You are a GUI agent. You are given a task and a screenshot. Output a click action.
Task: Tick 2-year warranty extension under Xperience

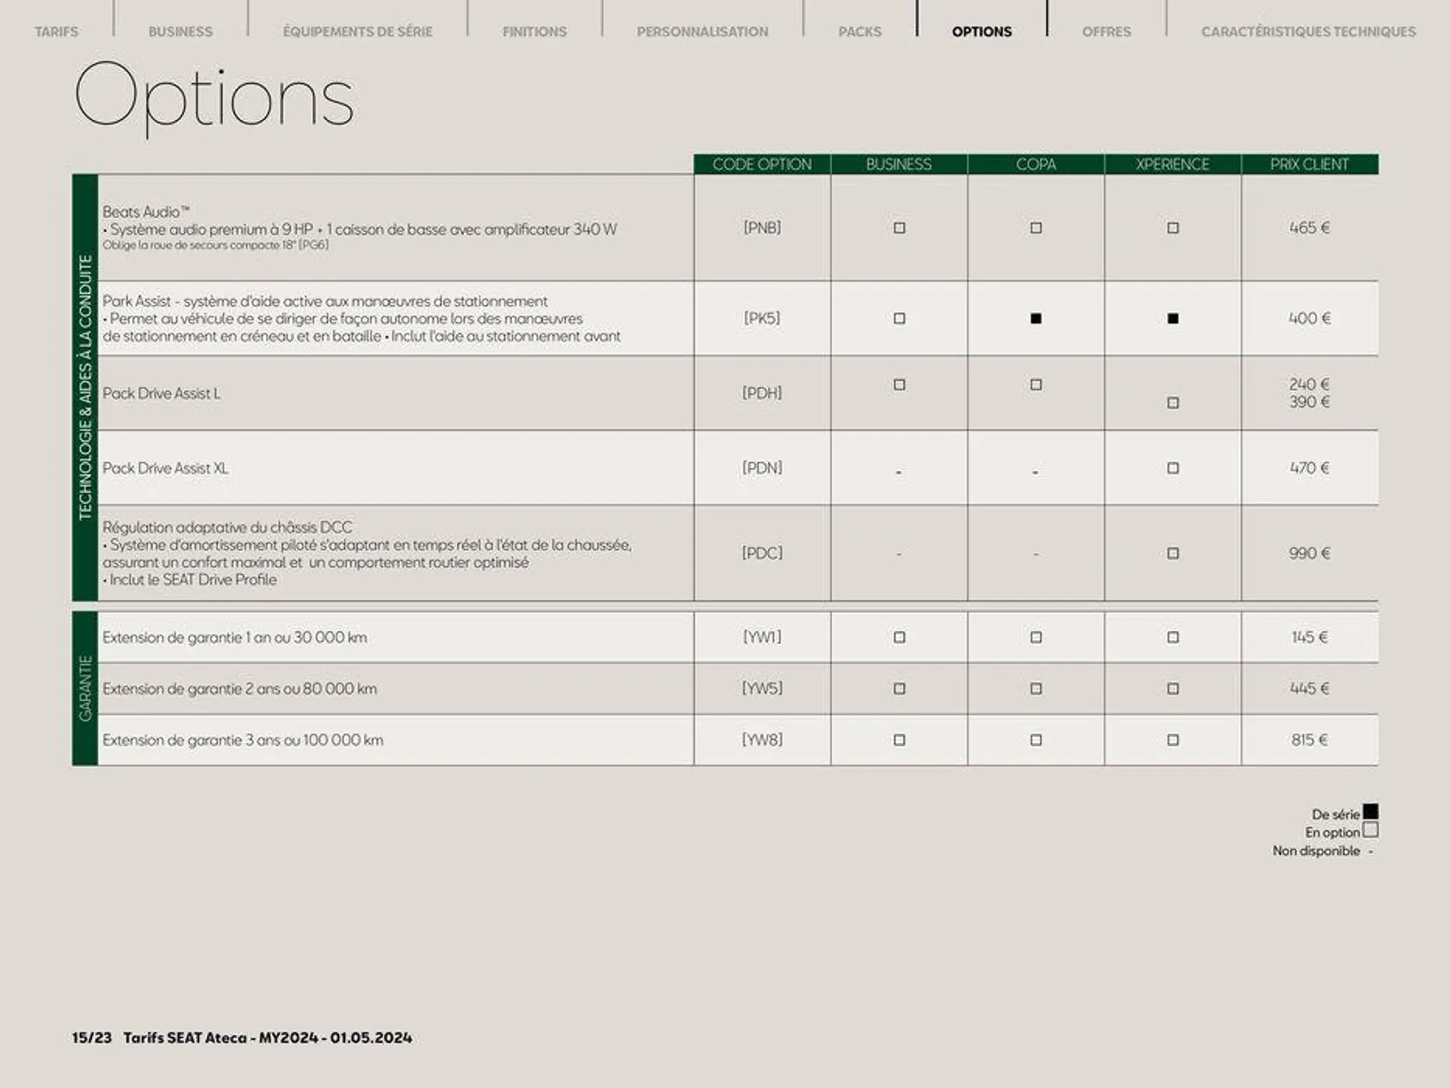coord(1172,689)
